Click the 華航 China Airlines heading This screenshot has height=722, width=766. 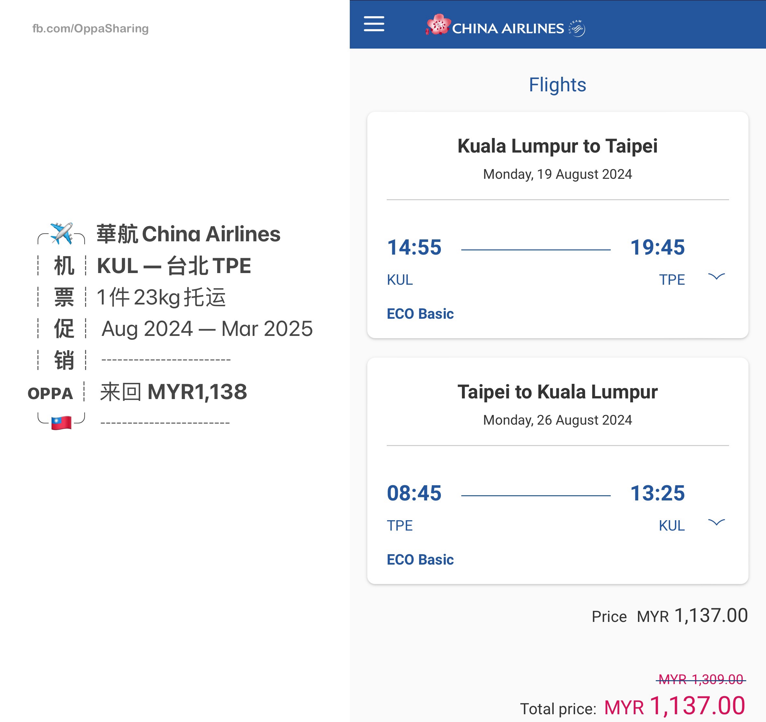pyautogui.click(x=188, y=234)
